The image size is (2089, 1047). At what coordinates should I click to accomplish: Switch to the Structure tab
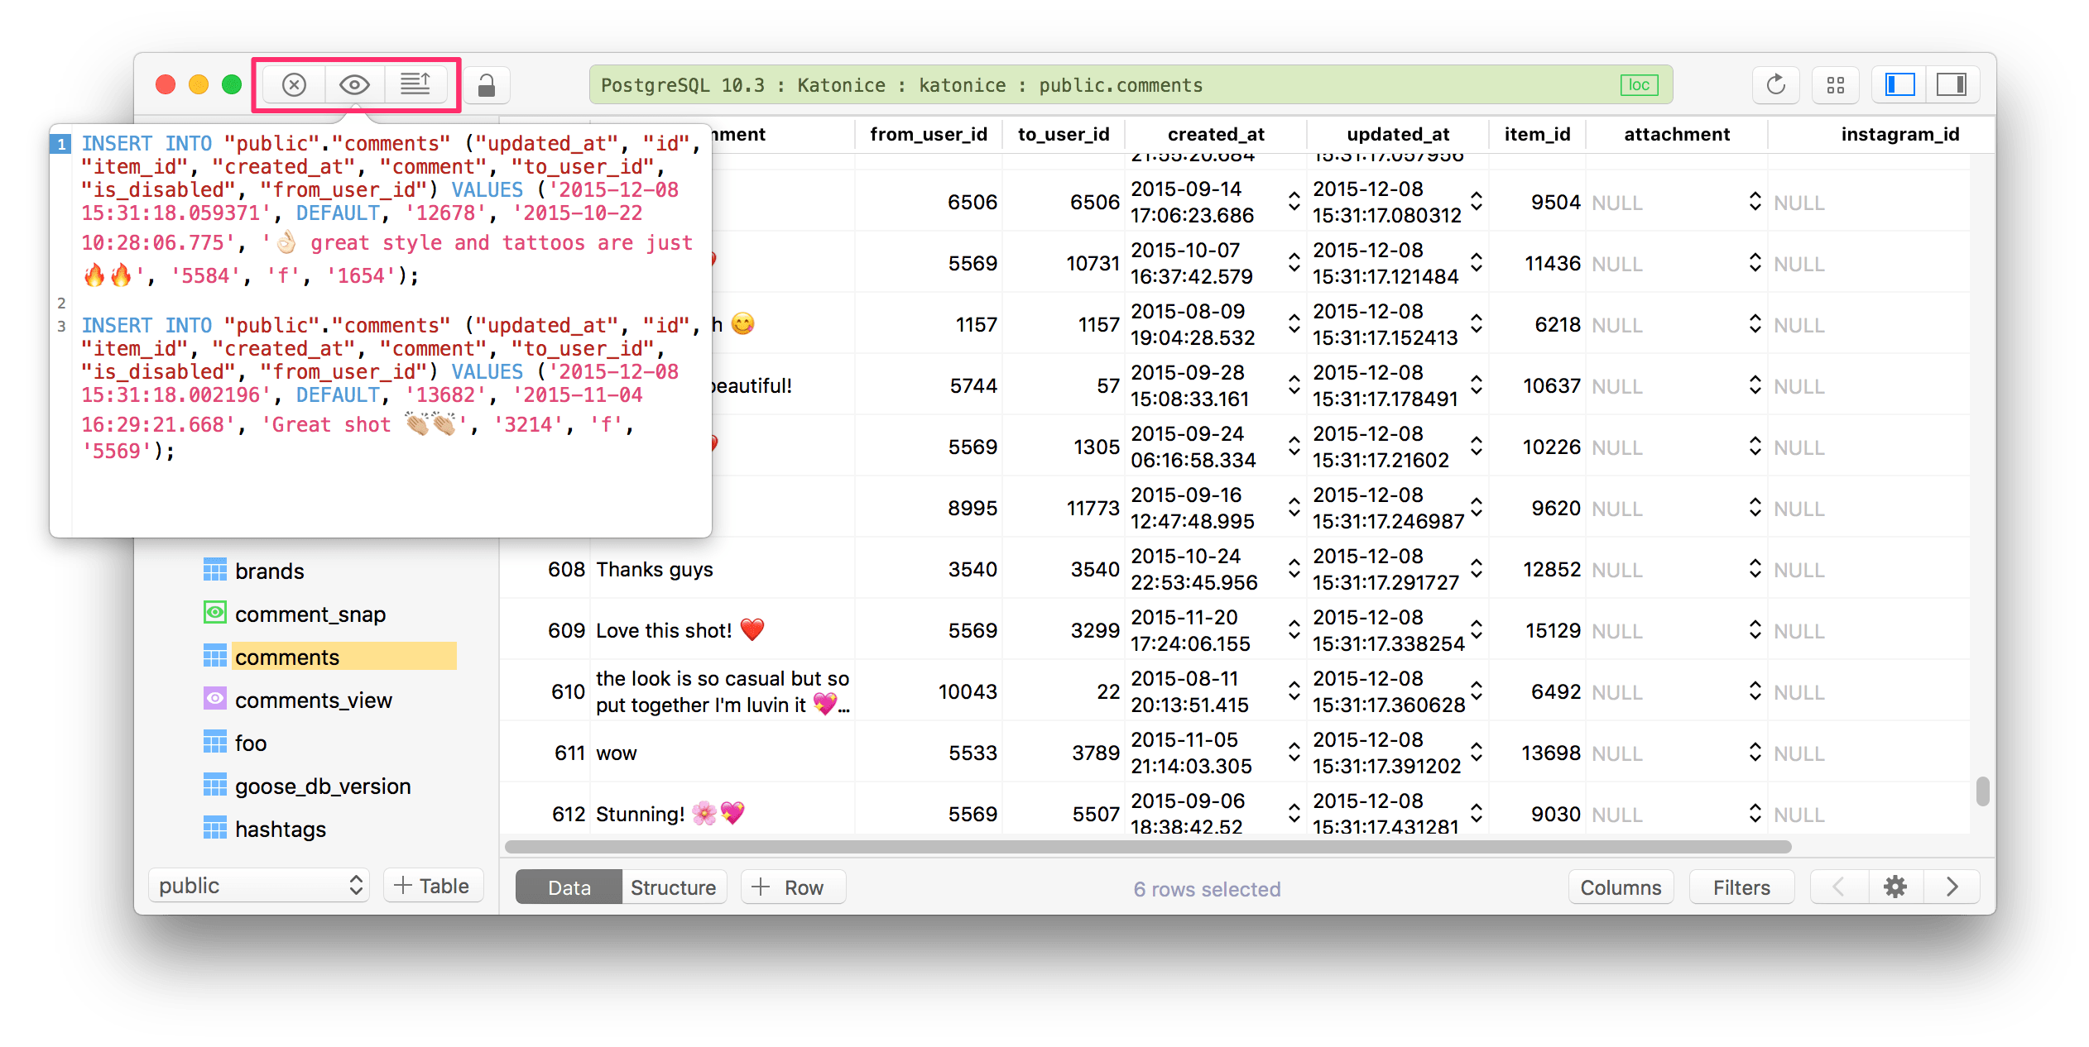pyautogui.click(x=673, y=887)
